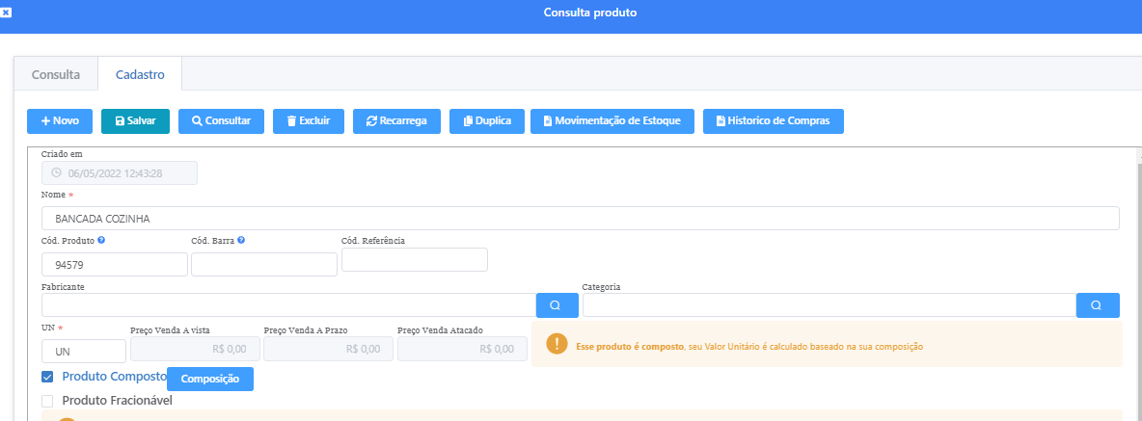This screenshot has width=1142, height=421.
Task: Switch to the Consulta tab
Action: [56, 74]
